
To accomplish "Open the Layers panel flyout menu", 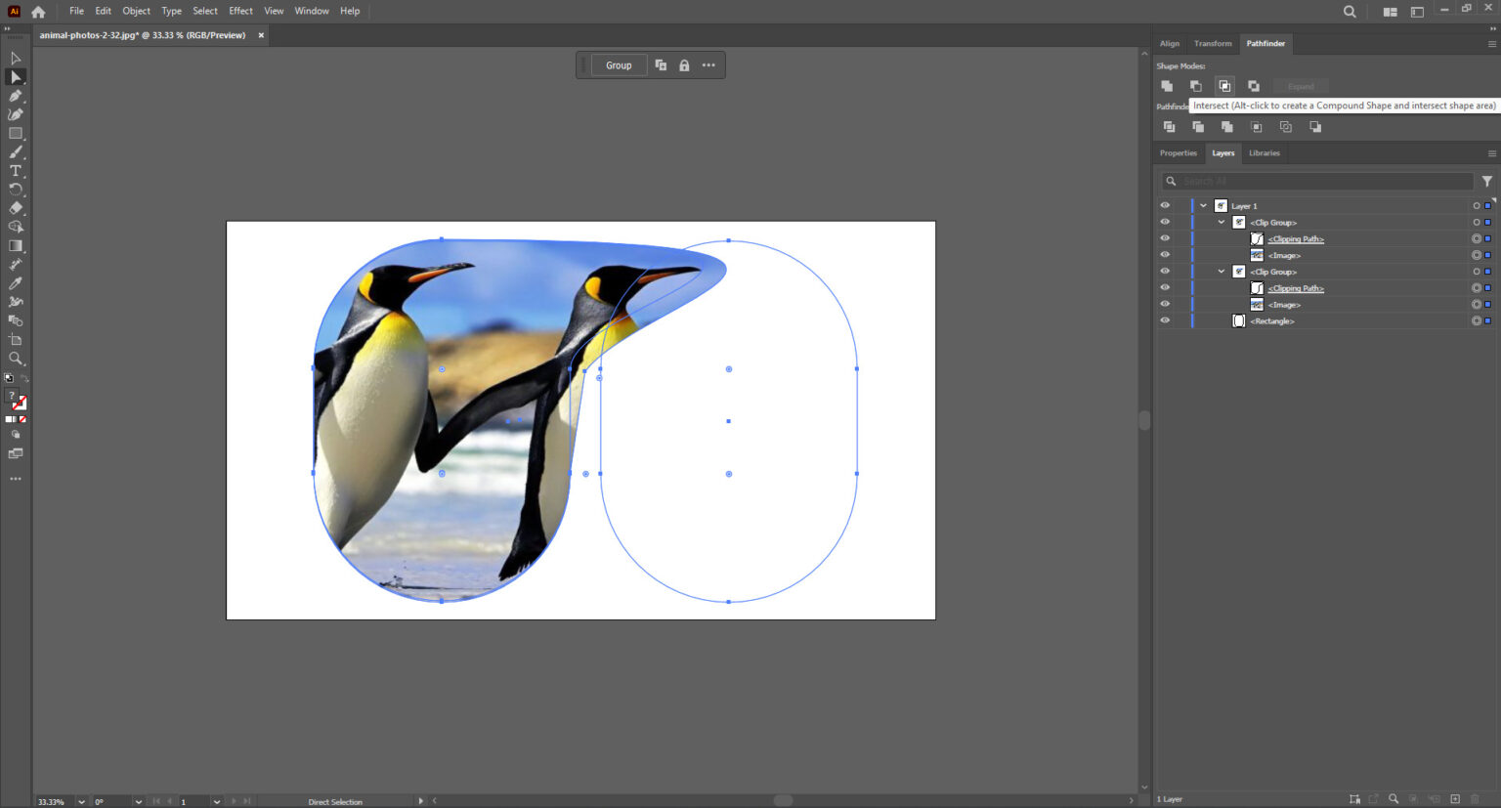I will [1492, 152].
